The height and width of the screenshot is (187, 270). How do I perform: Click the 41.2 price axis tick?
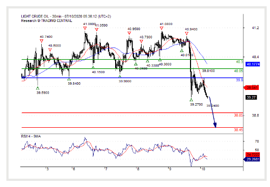click(256, 28)
